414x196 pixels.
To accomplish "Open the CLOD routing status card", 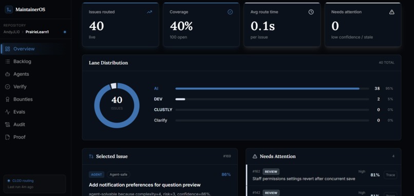I will pyautogui.click(x=34, y=184).
